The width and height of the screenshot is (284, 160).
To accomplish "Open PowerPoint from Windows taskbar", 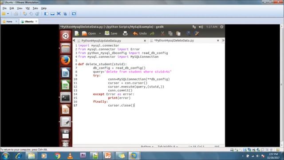I will click(x=108, y=156).
